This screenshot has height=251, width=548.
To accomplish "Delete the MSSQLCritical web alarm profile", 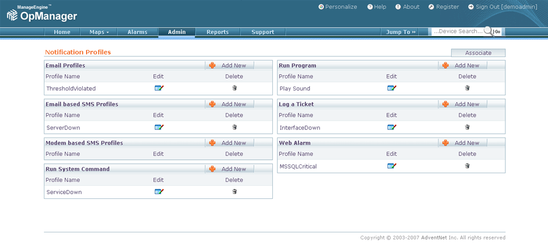I will (x=467, y=166).
